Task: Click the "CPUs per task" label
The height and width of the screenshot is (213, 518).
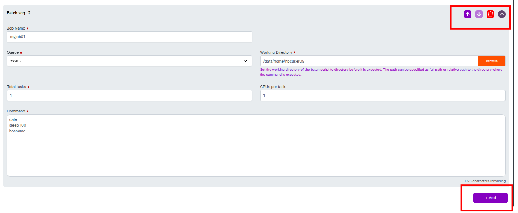Action: coord(273,87)
